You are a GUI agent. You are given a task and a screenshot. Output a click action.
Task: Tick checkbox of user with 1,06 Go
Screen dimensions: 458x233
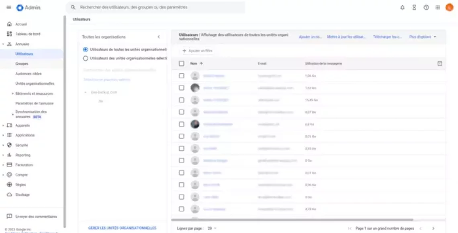182,75
